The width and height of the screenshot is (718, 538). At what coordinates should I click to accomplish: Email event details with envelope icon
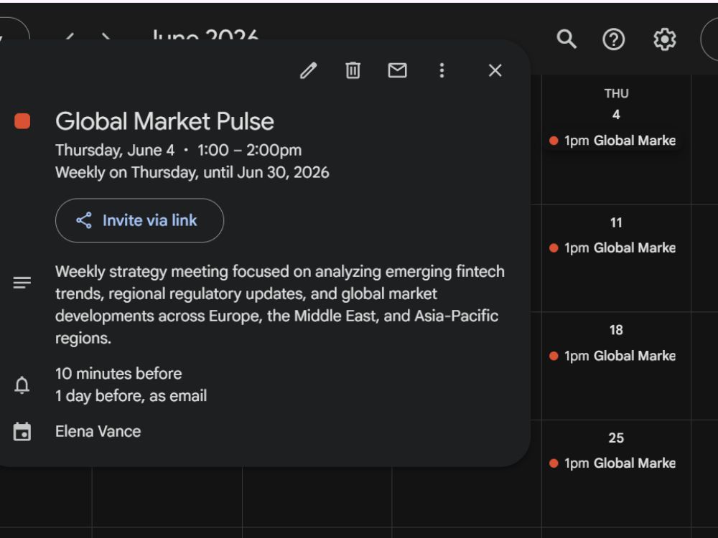pyautogui.click(x=397, y=70)
